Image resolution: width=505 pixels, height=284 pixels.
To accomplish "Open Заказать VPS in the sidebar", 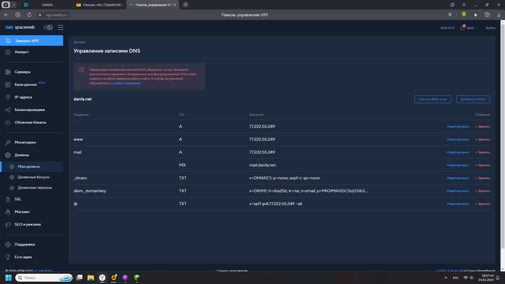I will pyautogui.click(x=32, y=41).
